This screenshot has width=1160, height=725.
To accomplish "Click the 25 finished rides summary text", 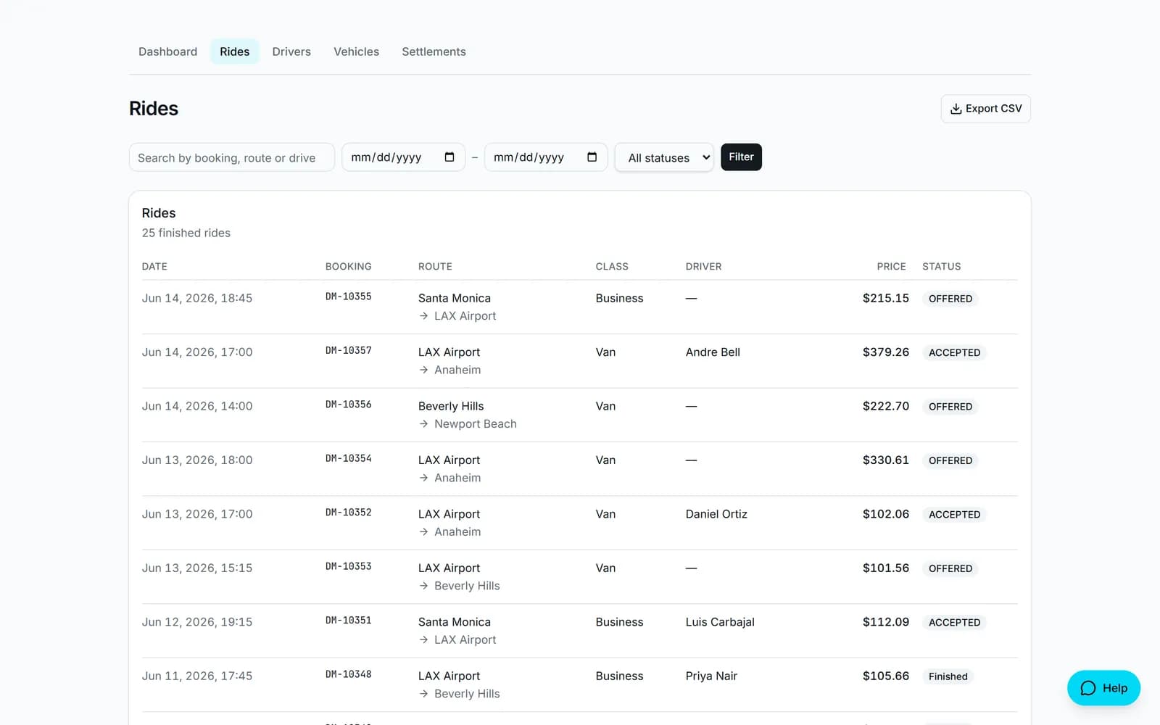I will click(186, 233).
